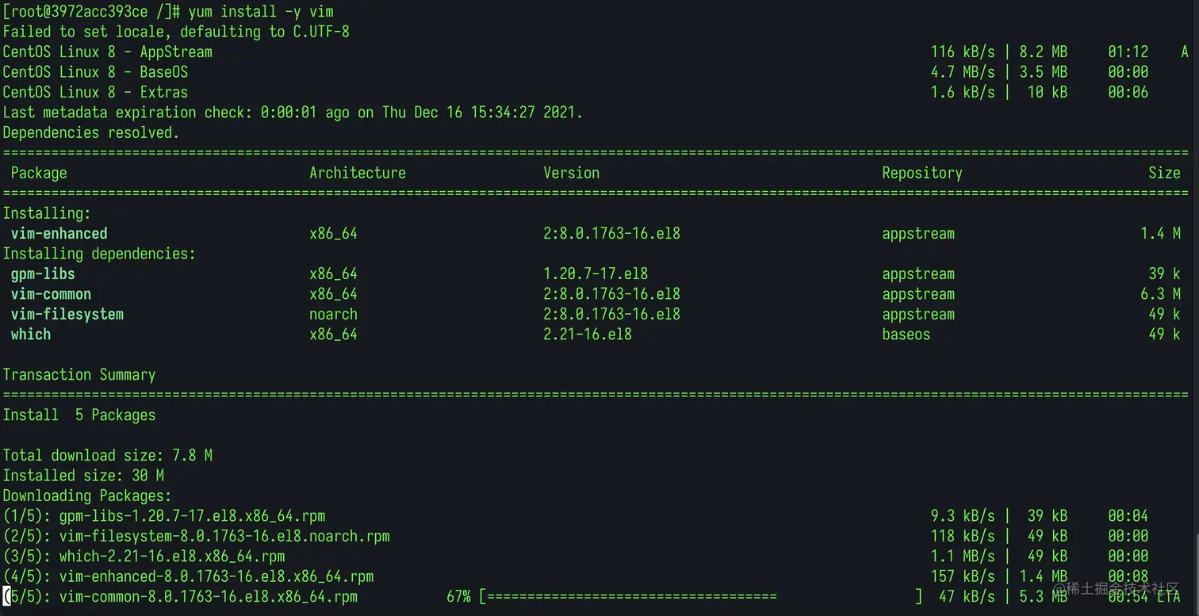The height and width of the screenshot is (616, 1199).
Task: Click the 'yum install -y vim' command text
Action: 261,12
